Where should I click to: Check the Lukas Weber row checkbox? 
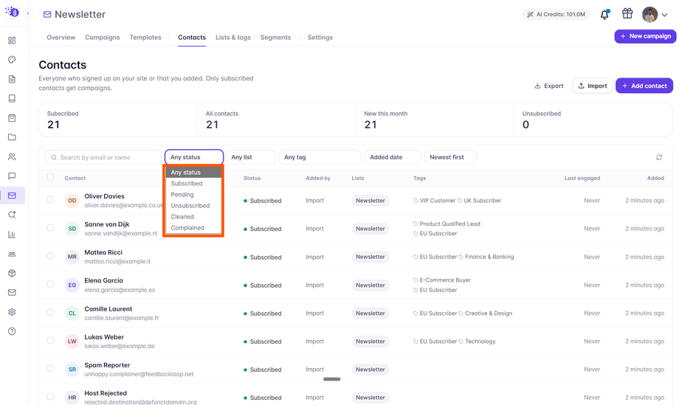(x=50, y=341)
